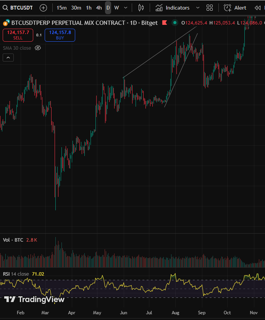Toggle SMA 30 indicator visibility eye icon
This screenshot has height=320, width=265.
click(38, 48)
